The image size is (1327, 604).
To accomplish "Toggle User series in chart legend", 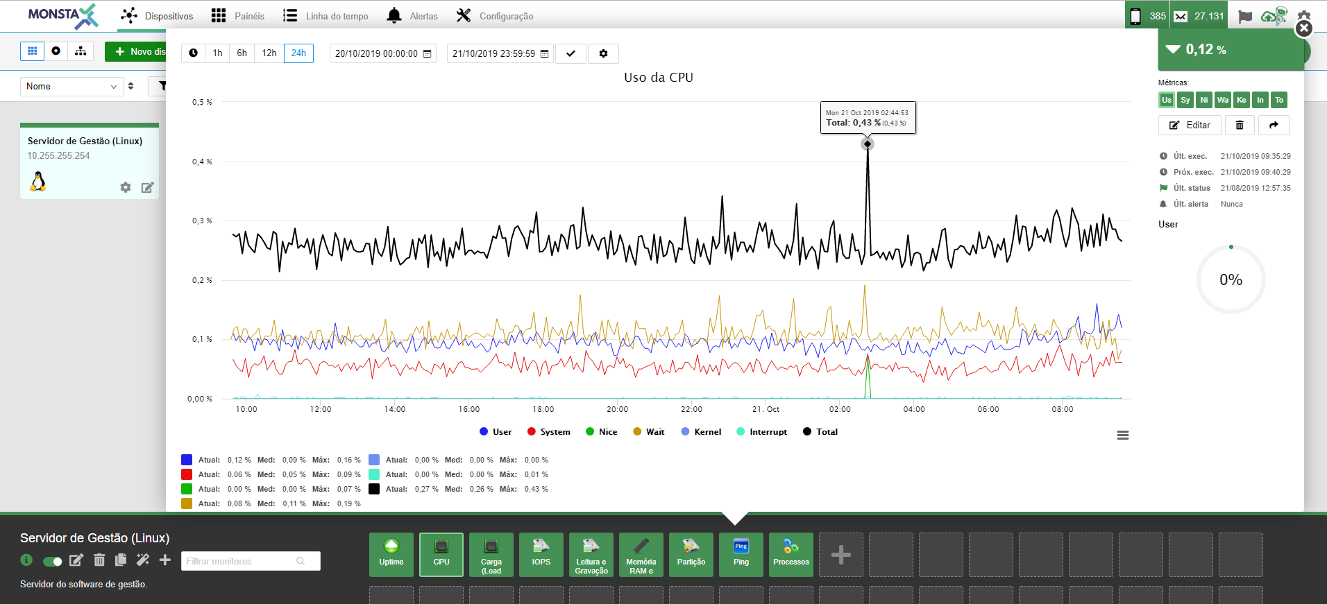I will point(496,431).
